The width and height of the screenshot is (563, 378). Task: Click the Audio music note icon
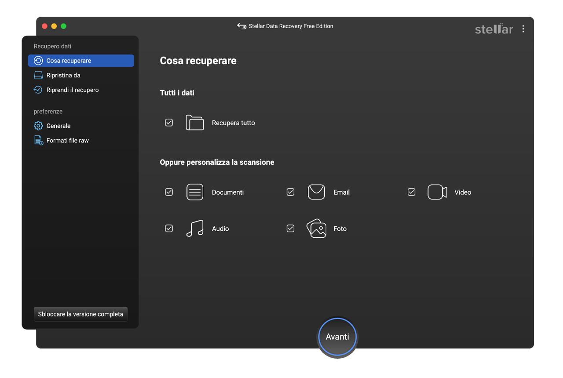pyautogui.click(x=195, y=229)
